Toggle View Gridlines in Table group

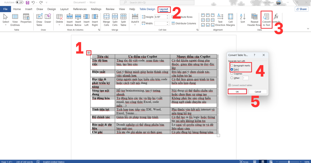(x=15, y=19)
